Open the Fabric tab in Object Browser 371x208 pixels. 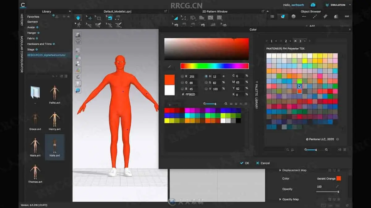coord(283,17)
